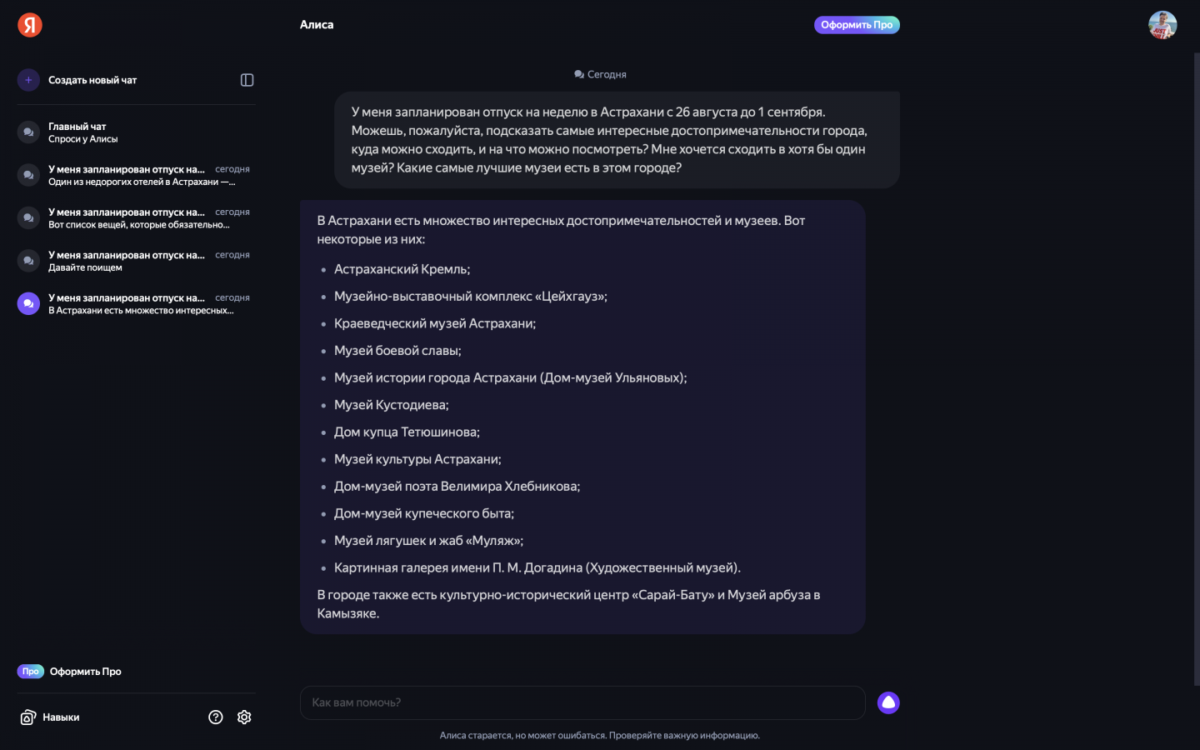Click the Алиса title in header
The height and width of the screenshot is (750, 1200).
click(317, 25)
